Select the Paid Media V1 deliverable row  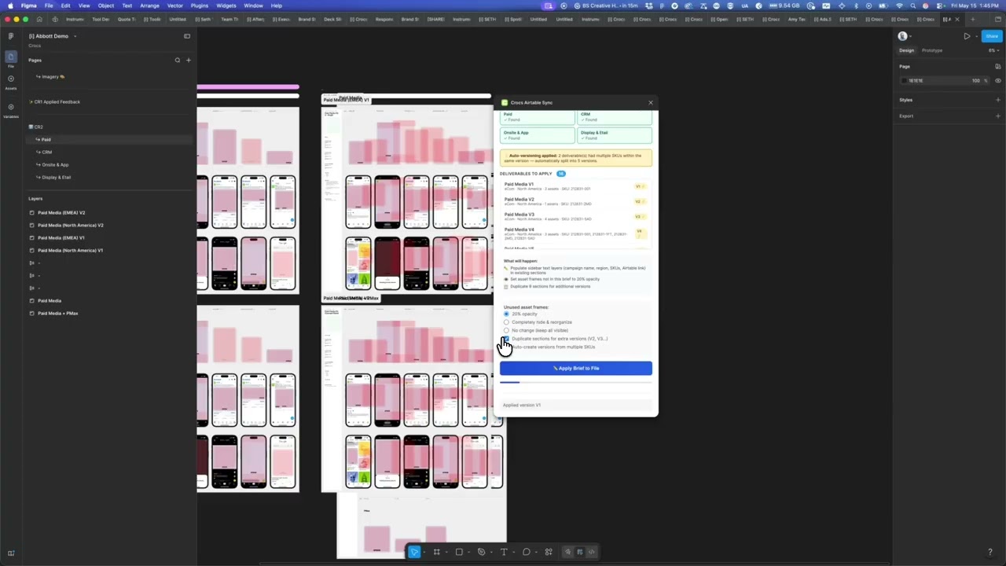coord(576,186)
